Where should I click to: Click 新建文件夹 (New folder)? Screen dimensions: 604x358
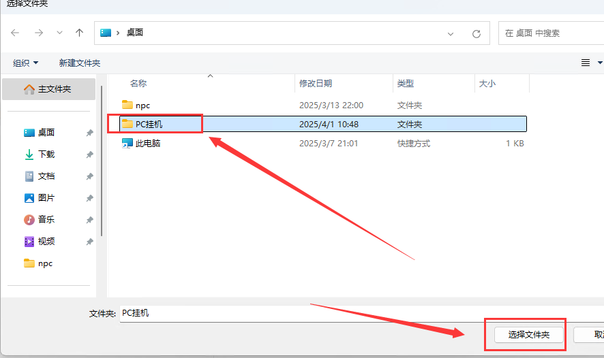coord(80,63)
